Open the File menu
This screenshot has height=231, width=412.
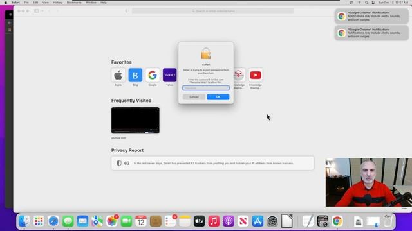tap(26, 3)
